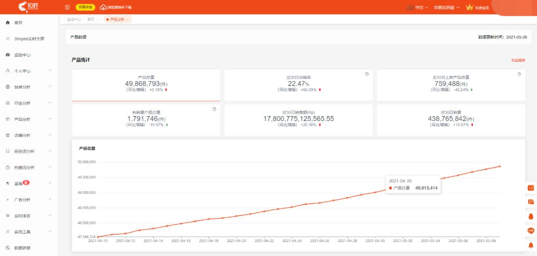Open Shopee实时大屏 from the sidebar
The width and height of the screenshot is (537, 256).
(29, 39)
